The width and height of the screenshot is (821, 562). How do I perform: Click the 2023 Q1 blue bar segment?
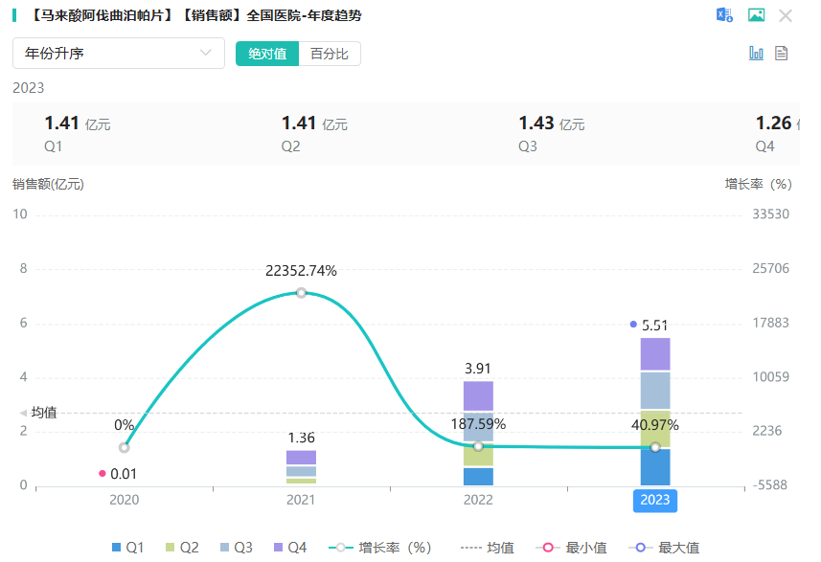pos(655,467)
